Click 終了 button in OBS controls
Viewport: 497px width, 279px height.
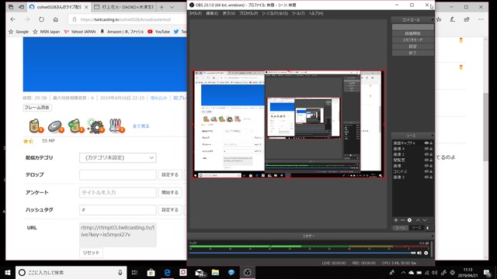pyautogui.click(x=412, y=53)
